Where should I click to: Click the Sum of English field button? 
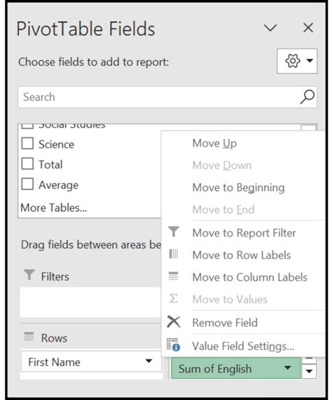pos(235,368)
